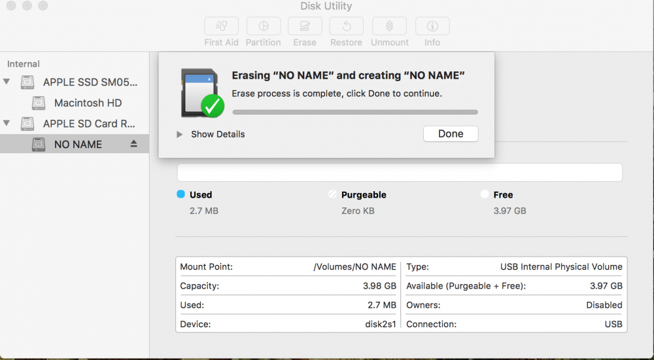Click the Macintosh HD disk icon
This screenshot has width=654, height=360.
coord(39,103)
